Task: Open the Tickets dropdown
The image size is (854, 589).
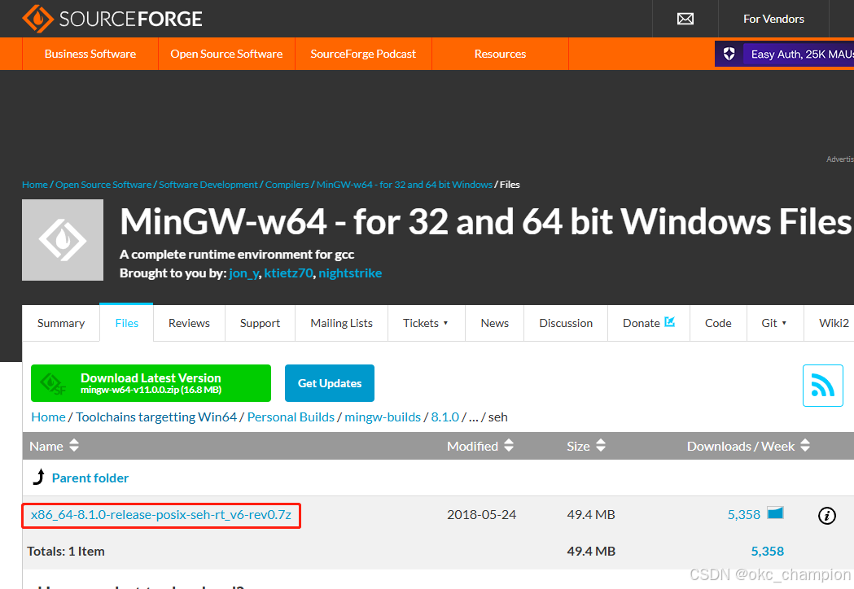Action: click(x=426, y=323)
